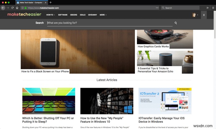Select the Make Tech Easier tab
The image size is (216, 129).
point(31,2)
